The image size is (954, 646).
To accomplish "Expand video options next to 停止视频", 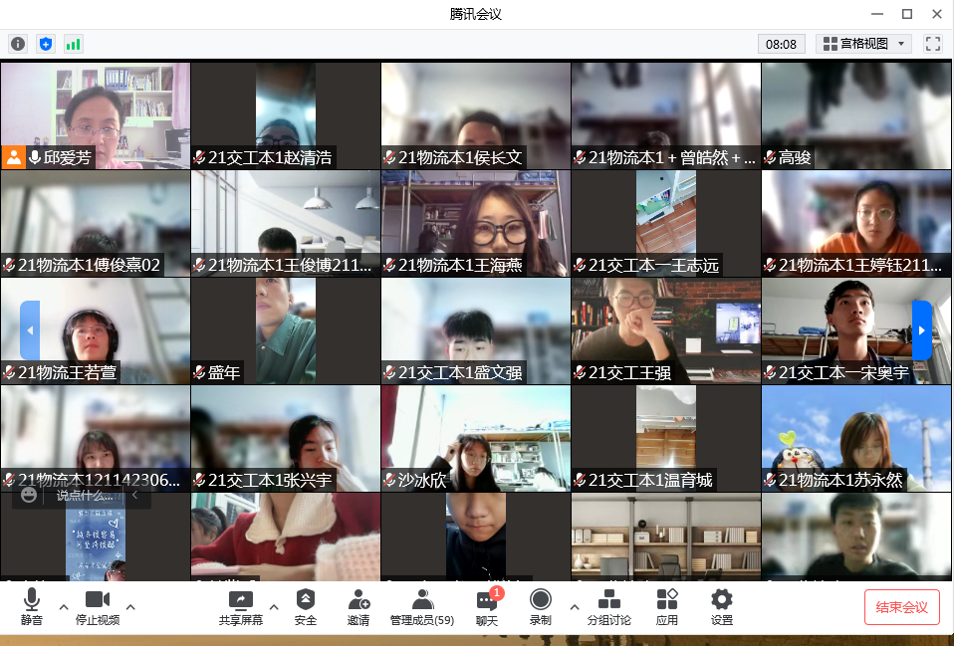I will [x=130, y=607].
